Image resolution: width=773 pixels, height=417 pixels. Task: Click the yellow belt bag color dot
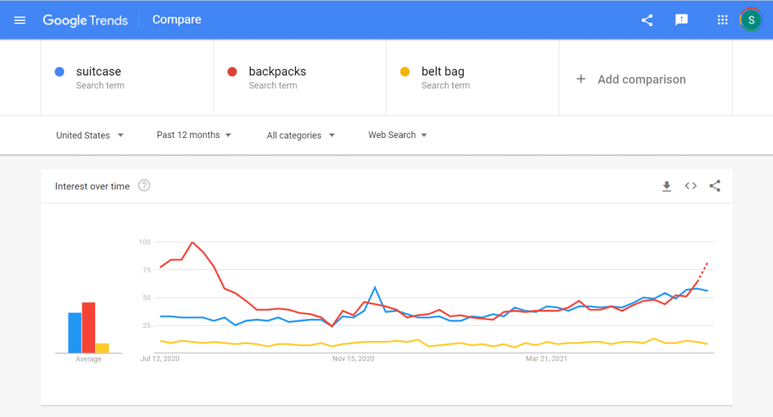point(405,72)
